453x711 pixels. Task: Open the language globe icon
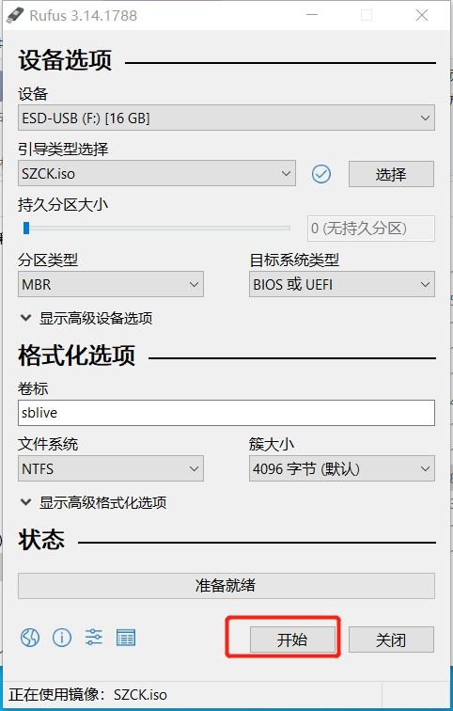(x=30, y=638)
